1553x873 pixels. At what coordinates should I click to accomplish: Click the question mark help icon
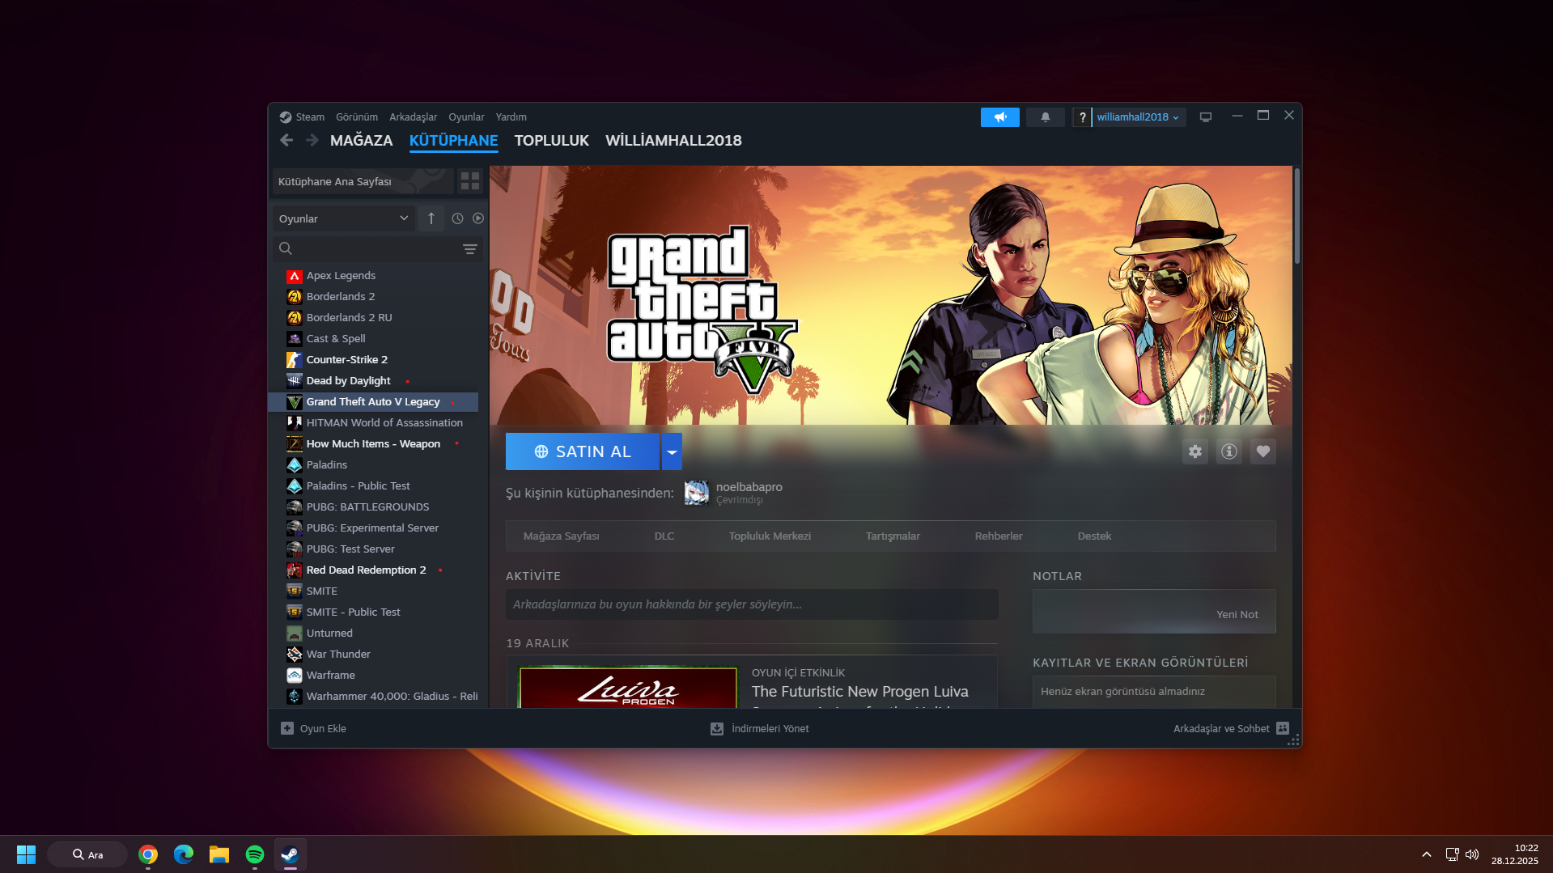[1082, 117]
